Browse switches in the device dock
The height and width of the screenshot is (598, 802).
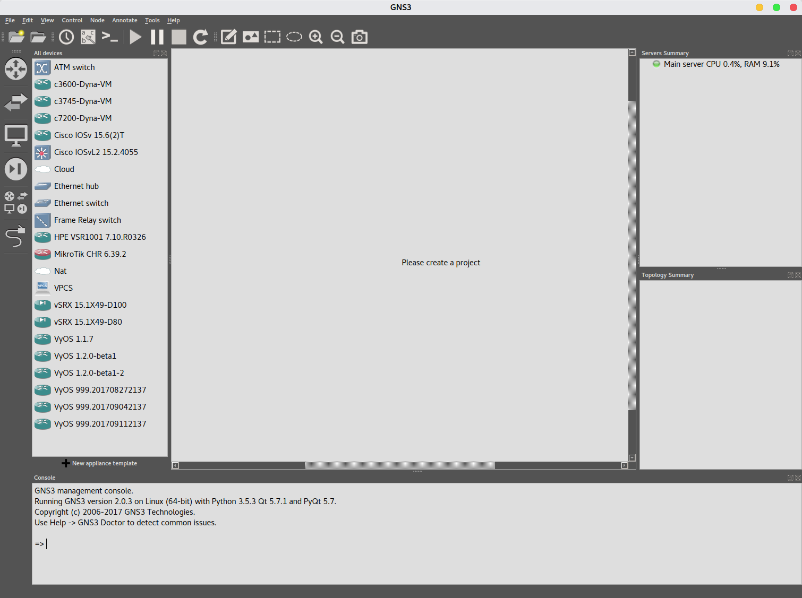16,102
